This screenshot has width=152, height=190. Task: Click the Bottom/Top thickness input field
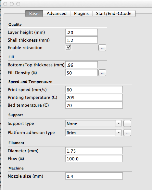click(x=82, y=65)
